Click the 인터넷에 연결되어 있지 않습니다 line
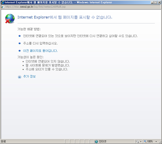Viewport: 162px width, 144px height. click(x=48, y=61)
